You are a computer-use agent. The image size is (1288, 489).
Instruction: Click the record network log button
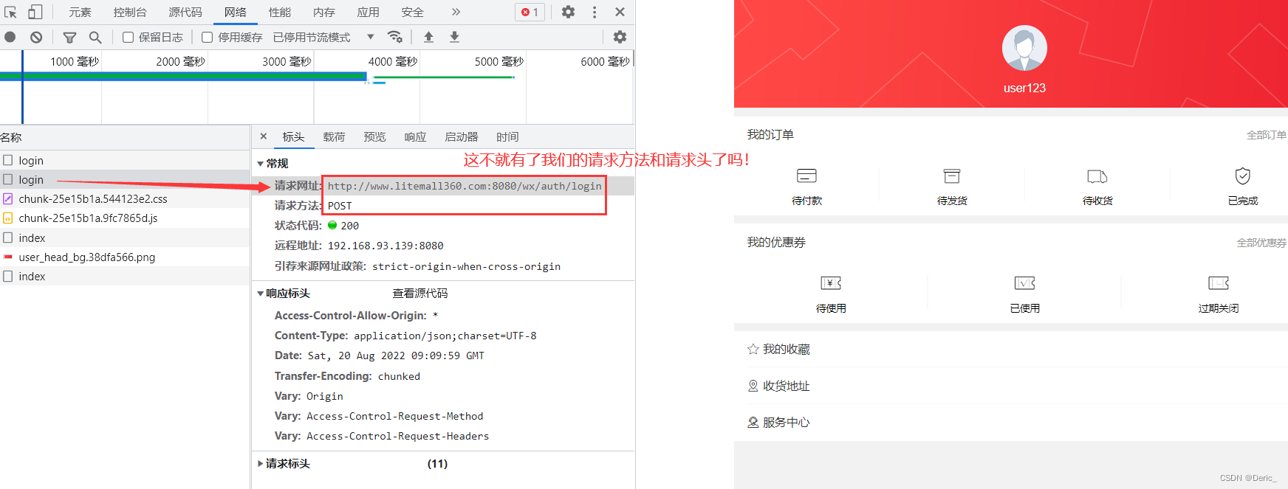[10, 37]
